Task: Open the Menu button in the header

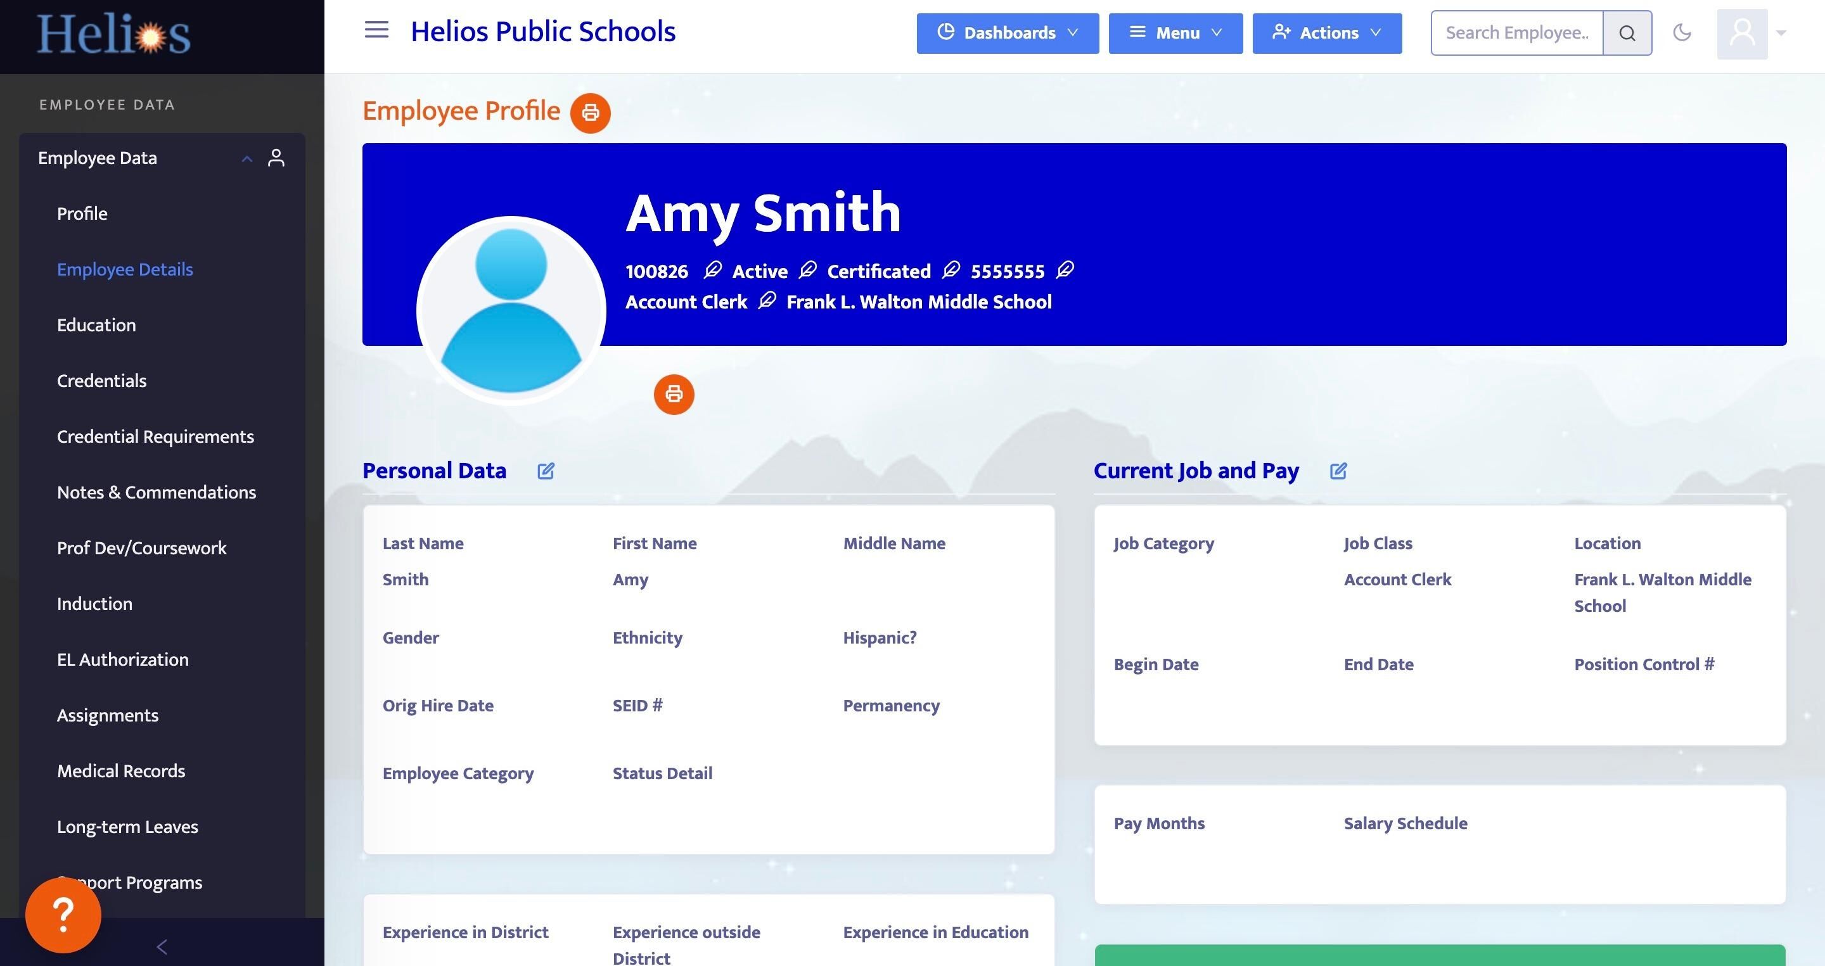Action: point(1175,34)
